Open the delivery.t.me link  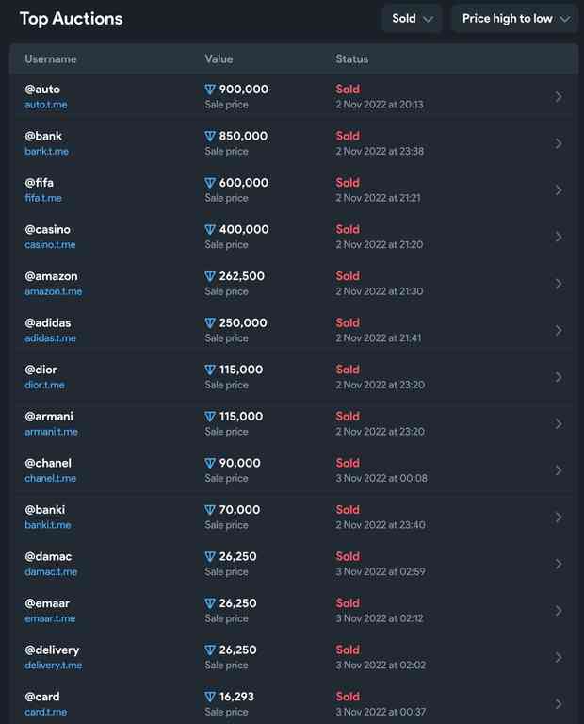[54, 666]
